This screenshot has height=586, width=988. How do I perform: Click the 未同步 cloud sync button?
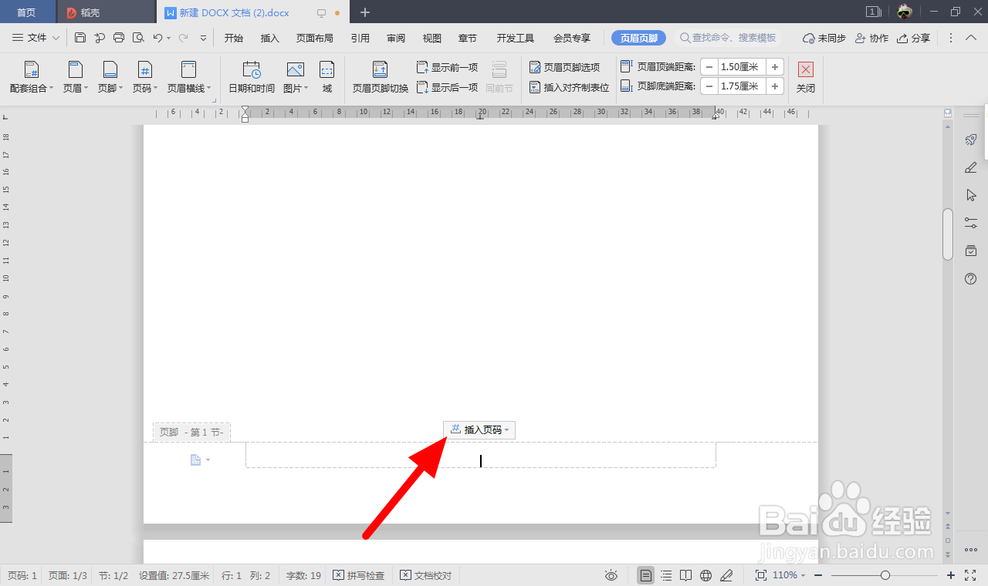824,38
